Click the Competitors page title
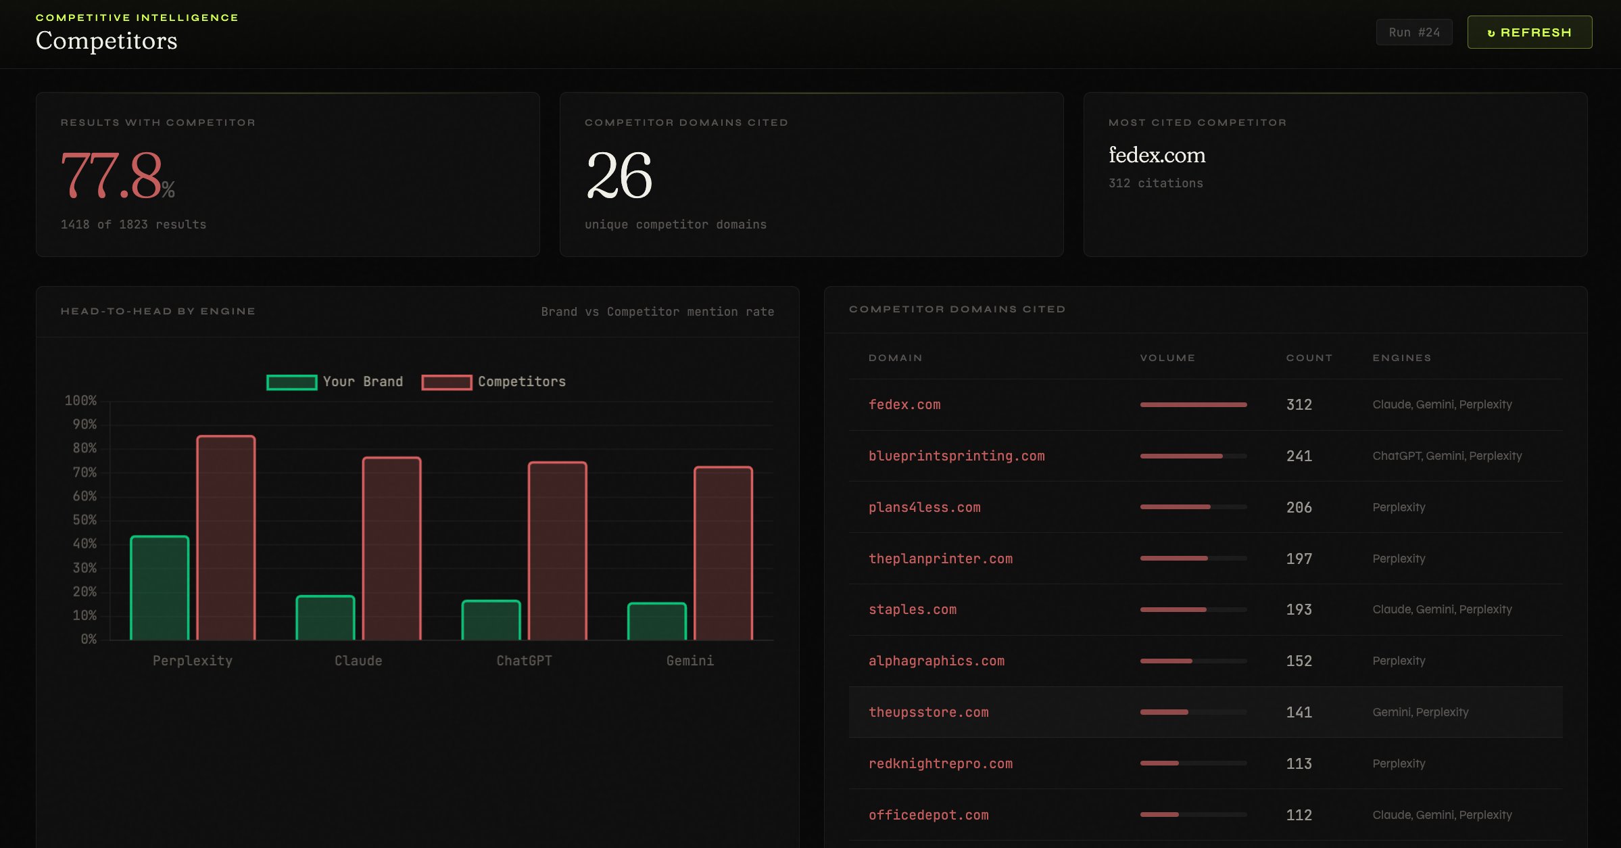Viewport: 1621px width, 848px height. click(106, 41)
